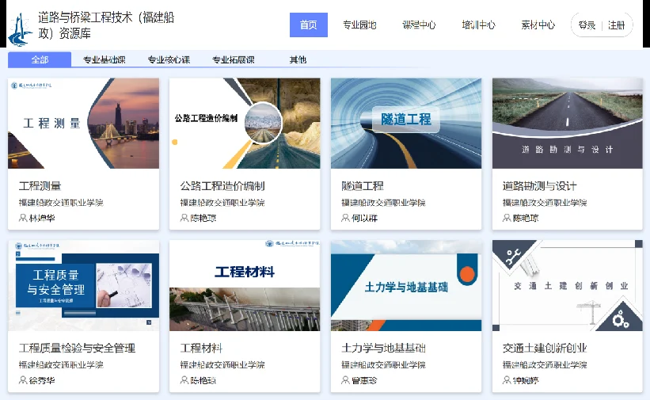Open the 工程测量 course cover image
This screenshot has height=400, width=650.
[x=83, y=124]
